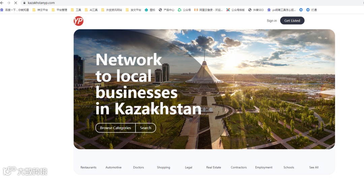
Task: Click the red YP logo
Action: coord(79,21)
